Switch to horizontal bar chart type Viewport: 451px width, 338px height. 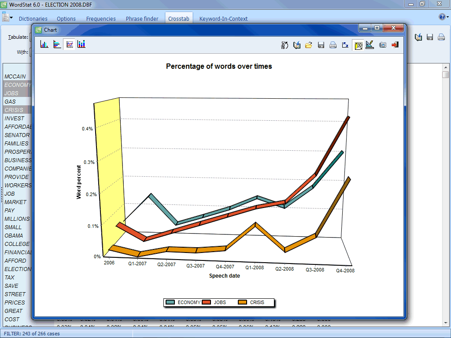click(x=57, y=44)
